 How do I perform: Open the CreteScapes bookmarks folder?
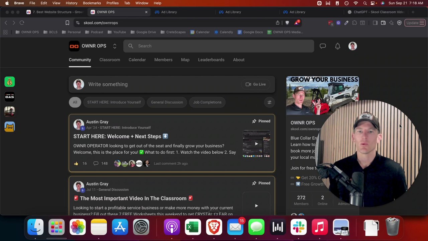pyautogui.click(x=173, y=32)
